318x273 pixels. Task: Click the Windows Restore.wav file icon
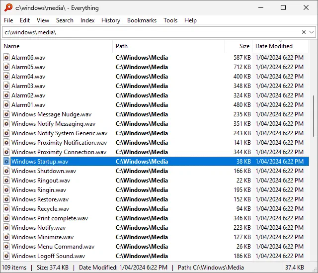(x=6, y=199)
